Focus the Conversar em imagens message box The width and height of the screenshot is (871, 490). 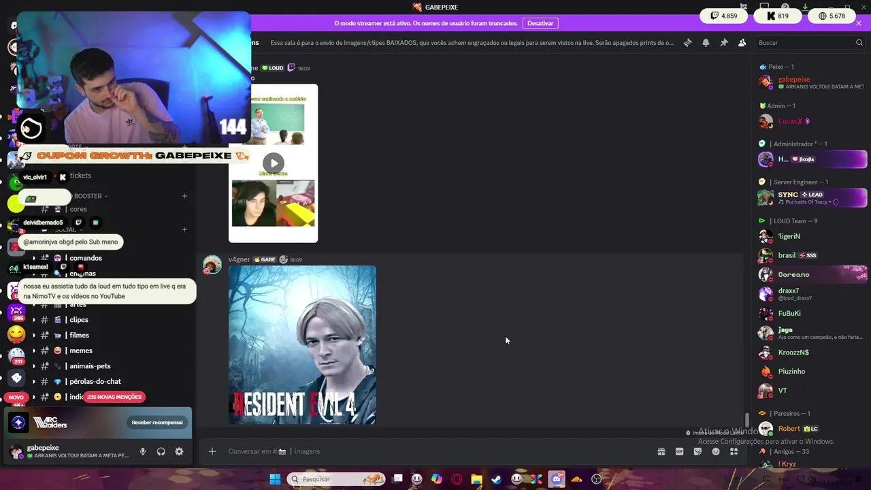point(435,451)
